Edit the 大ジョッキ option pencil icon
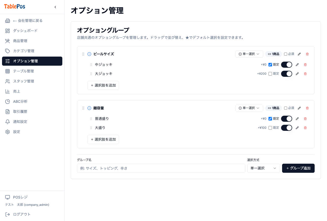This screenshot has width=327, height=221. click(x=297, y=74)
